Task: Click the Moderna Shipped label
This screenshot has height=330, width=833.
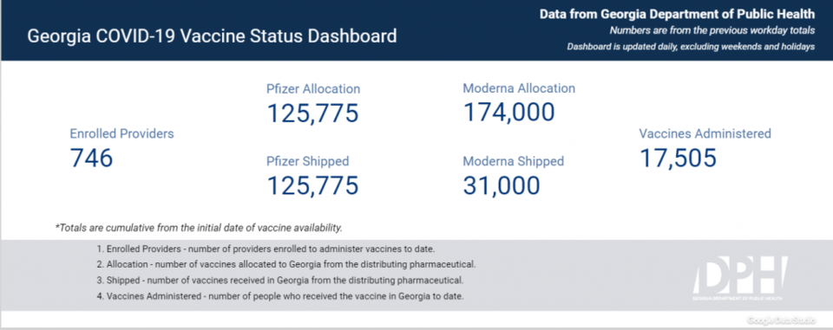Action: [x=513, y=161]
